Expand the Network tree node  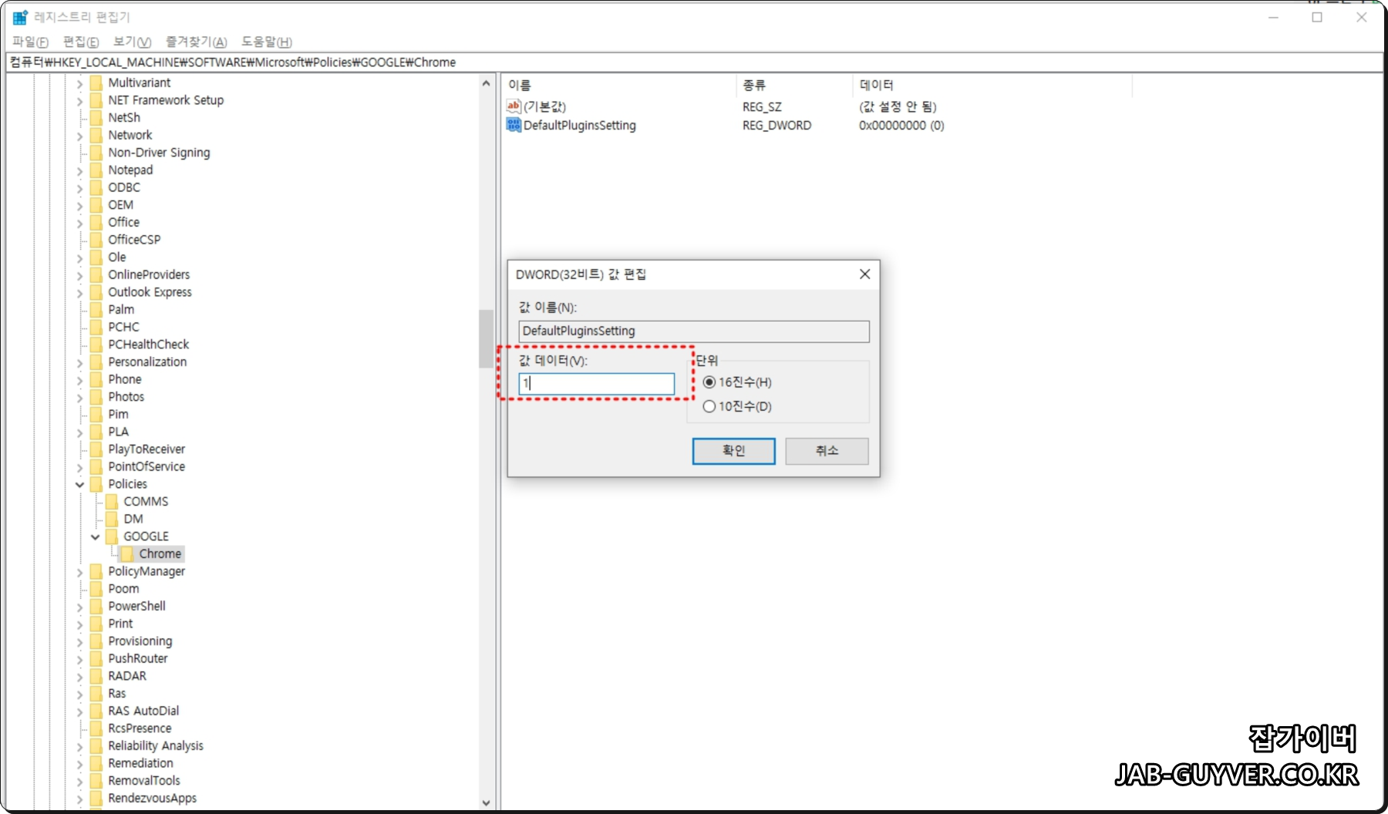(x=79, y=136)
